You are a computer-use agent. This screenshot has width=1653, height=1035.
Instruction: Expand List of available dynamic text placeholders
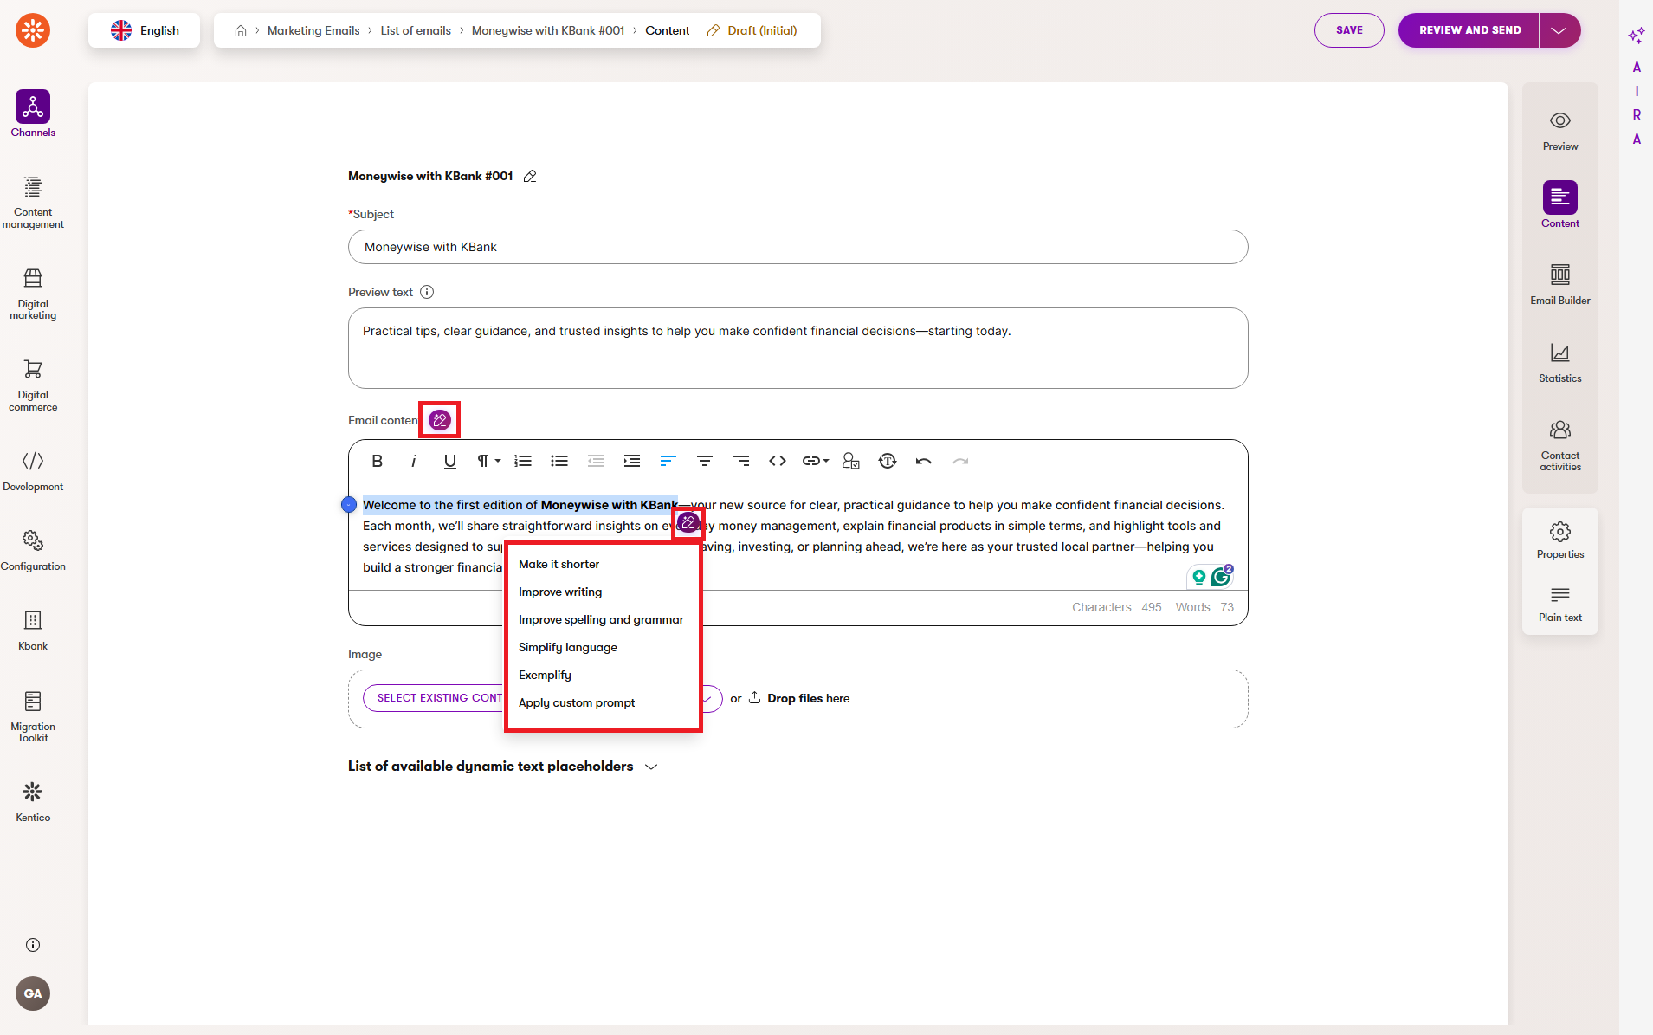click(503, 767)
